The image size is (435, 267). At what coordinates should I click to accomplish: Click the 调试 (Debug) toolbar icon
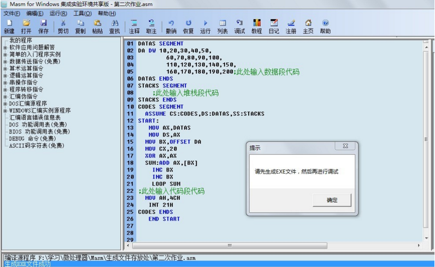pos(239,23)
